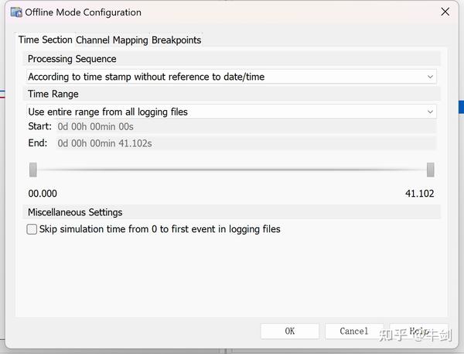Click the End time field

tap(246, 143)
